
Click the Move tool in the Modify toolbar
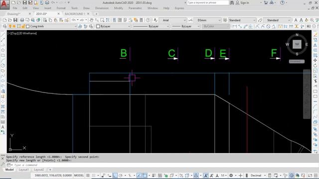315,60
